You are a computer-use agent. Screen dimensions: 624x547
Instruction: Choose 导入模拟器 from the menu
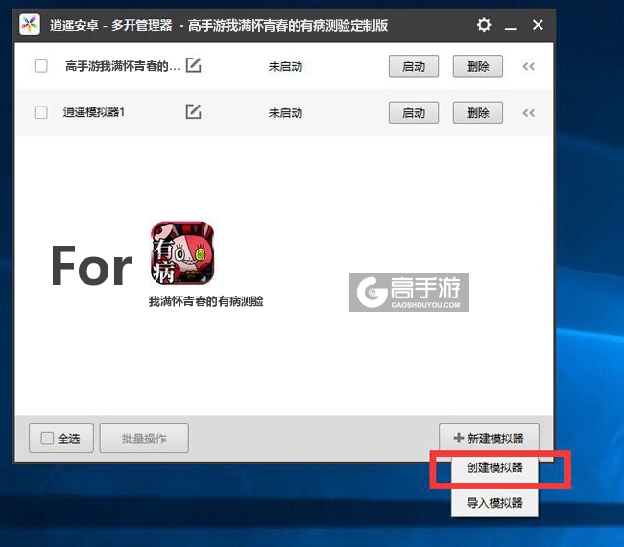pos(494,503)
